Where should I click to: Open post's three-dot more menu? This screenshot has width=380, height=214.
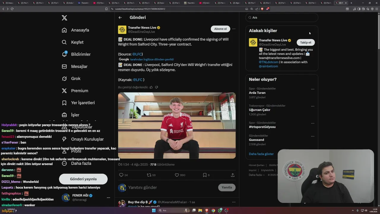[234, 29]
